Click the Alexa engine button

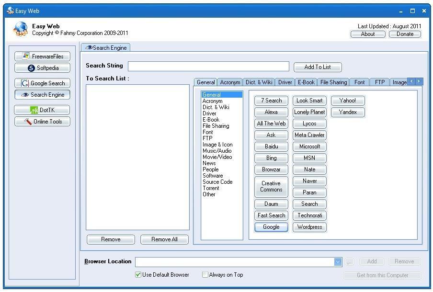click(x=271, y=112)
